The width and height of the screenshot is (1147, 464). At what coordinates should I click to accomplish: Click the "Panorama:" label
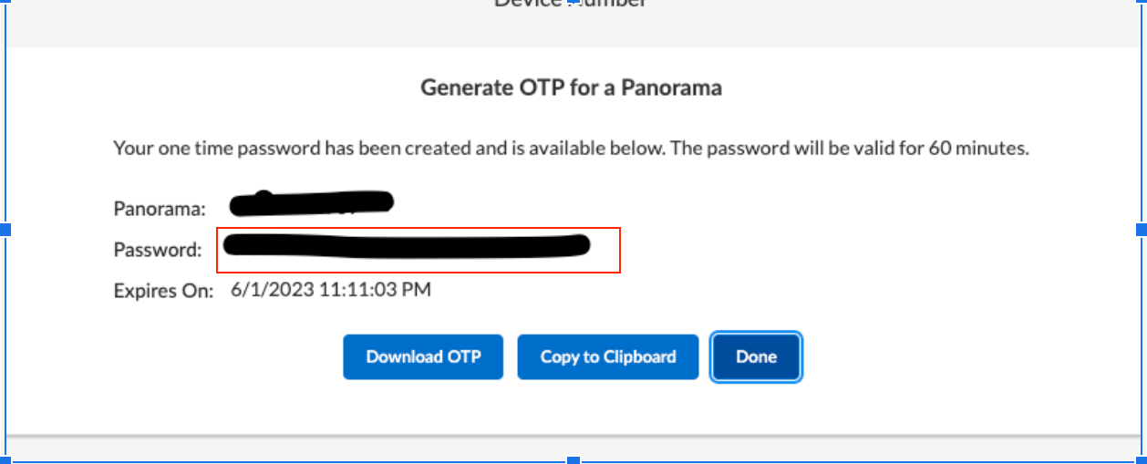[160, 208]
